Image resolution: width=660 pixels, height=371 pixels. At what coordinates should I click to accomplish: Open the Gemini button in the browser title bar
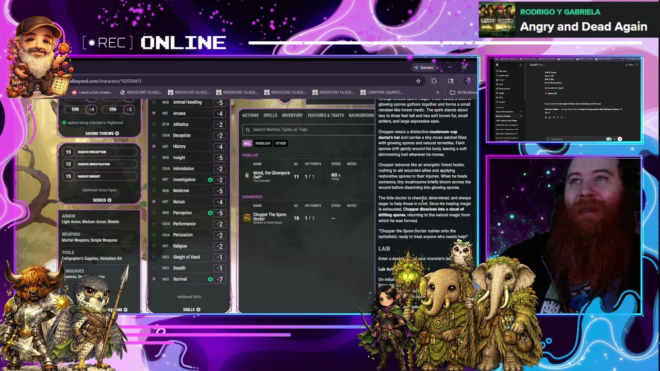423,68
